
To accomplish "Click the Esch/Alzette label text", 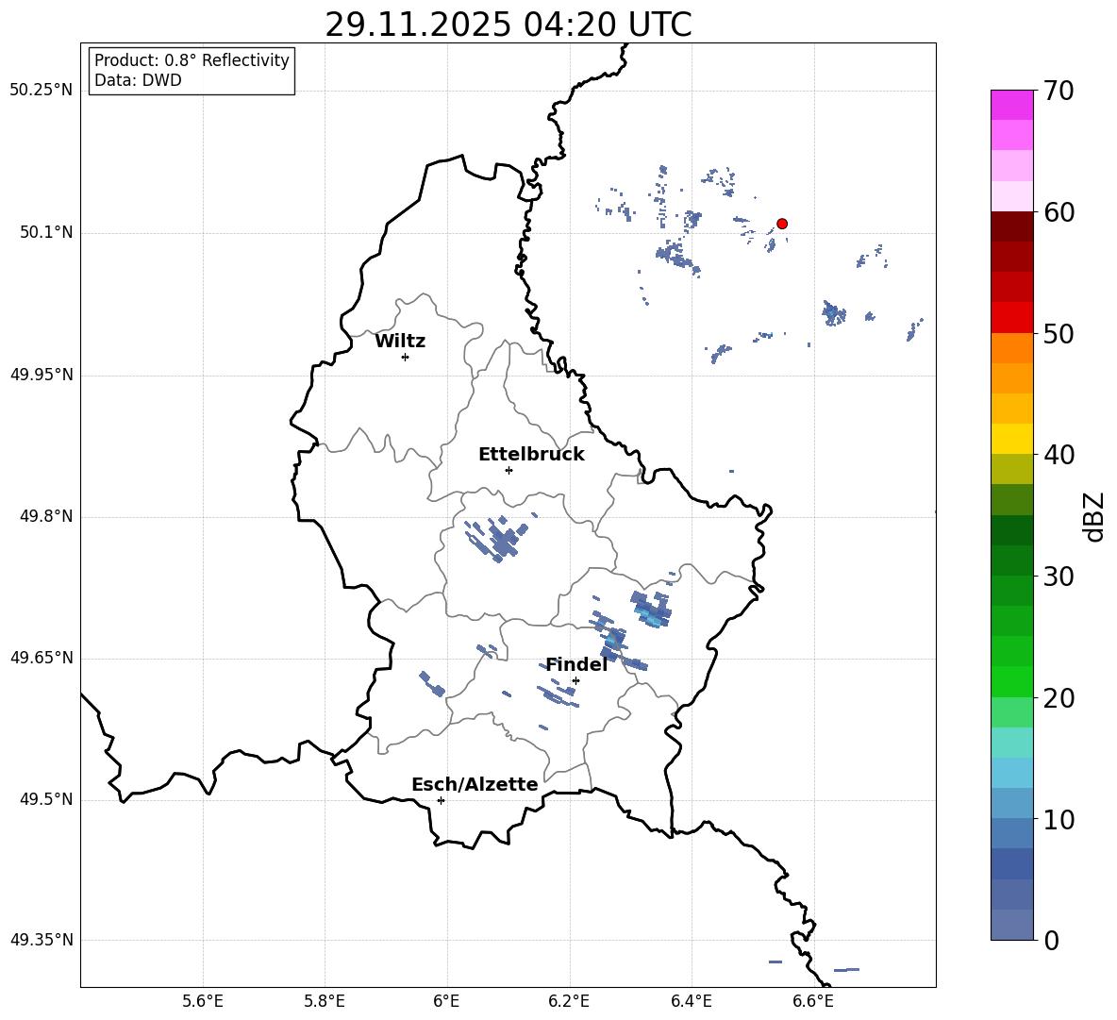I will pos(475,784).
